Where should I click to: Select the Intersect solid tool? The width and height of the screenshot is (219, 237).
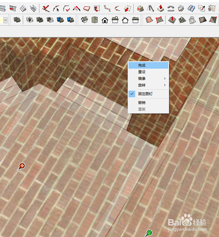(x=30, y=20)
